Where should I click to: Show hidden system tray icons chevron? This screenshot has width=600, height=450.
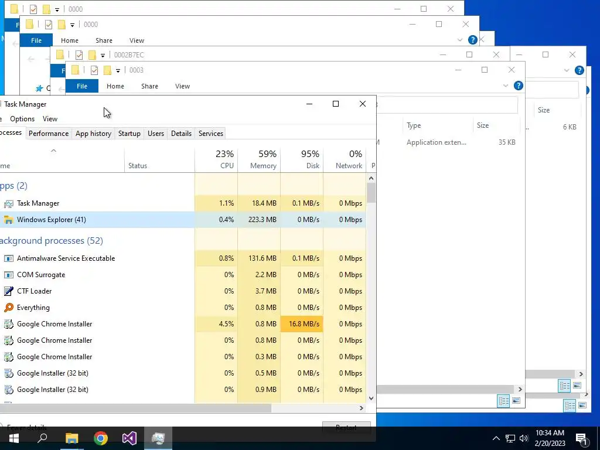pos(496,438)
